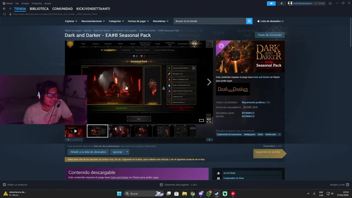Open Lista de deseados
Viewport: 352px width, 198px height.
tap(270, 21)
